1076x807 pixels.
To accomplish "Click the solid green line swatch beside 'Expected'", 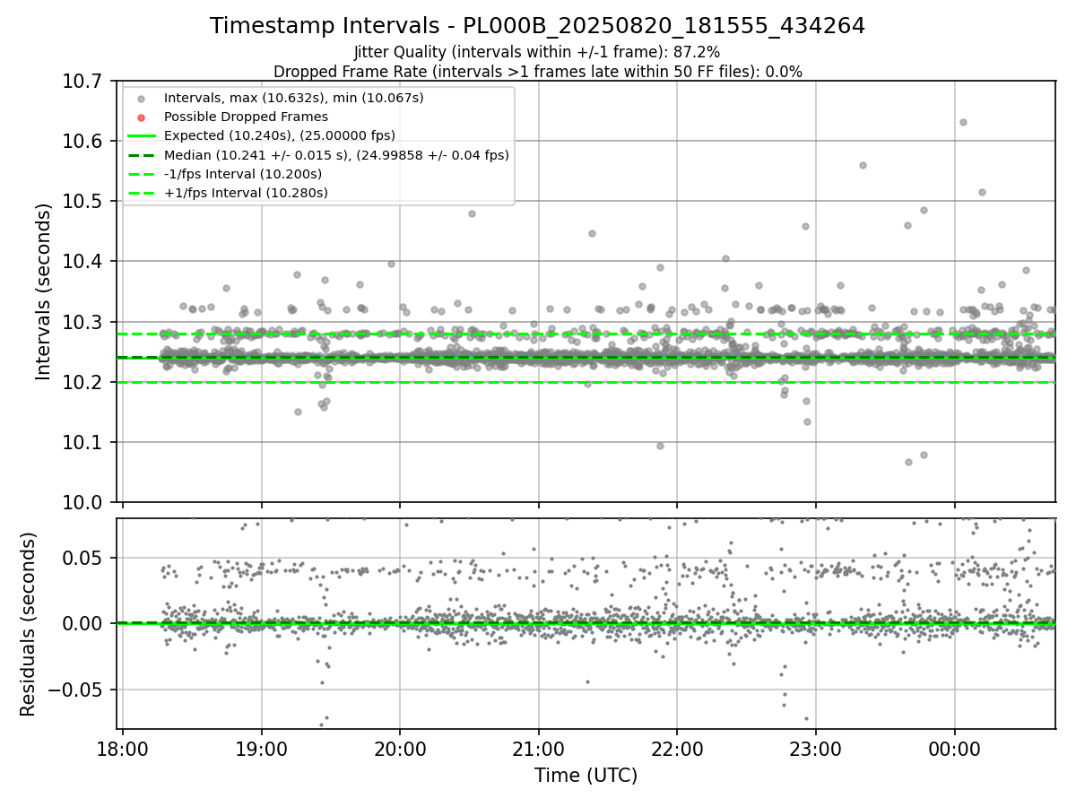I will (x=142, y=135).
